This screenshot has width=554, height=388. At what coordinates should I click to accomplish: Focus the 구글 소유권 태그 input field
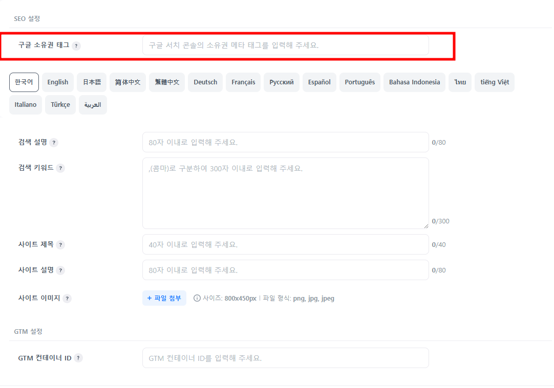coord(285,45)
